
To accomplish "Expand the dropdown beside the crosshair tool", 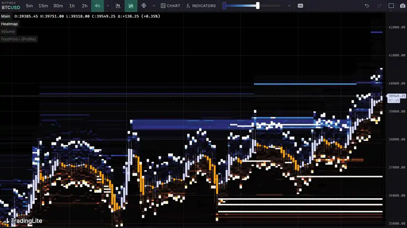I will pyautogui.click(x=153, y=6).
